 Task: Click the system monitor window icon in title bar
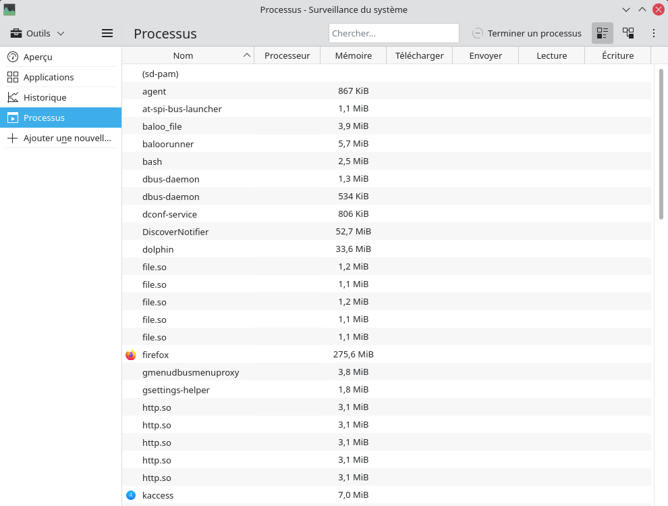[9, 9]
